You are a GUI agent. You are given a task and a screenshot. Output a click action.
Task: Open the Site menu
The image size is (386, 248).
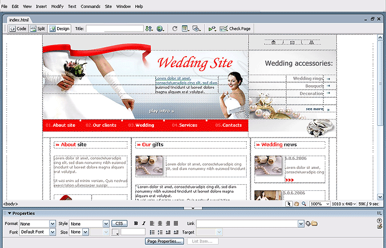pyautogui.click(x=108, y=7)
